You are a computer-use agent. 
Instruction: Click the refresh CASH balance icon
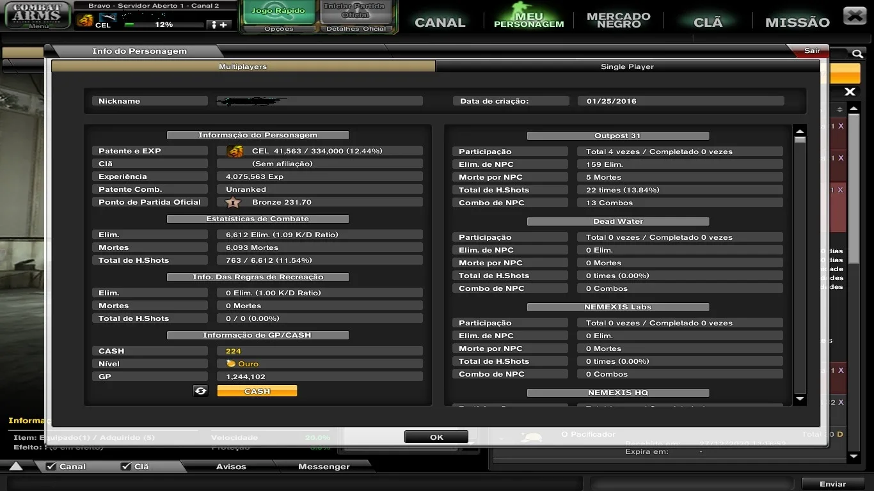coord(201,391)
